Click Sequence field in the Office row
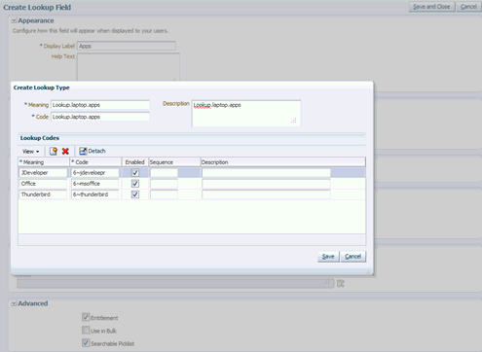 [164, 184]
